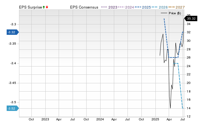Click the -3.4 left axis label
This screenshot has height=121, width=203.
[13, 63]
